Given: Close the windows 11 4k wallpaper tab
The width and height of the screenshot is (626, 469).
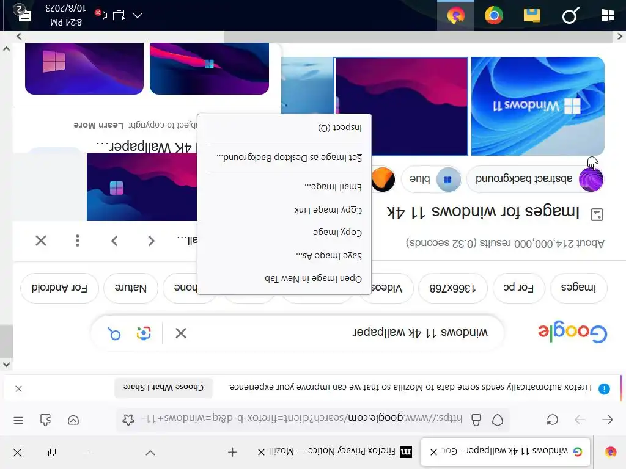Looking at the screenshot, I should point(433,452).
